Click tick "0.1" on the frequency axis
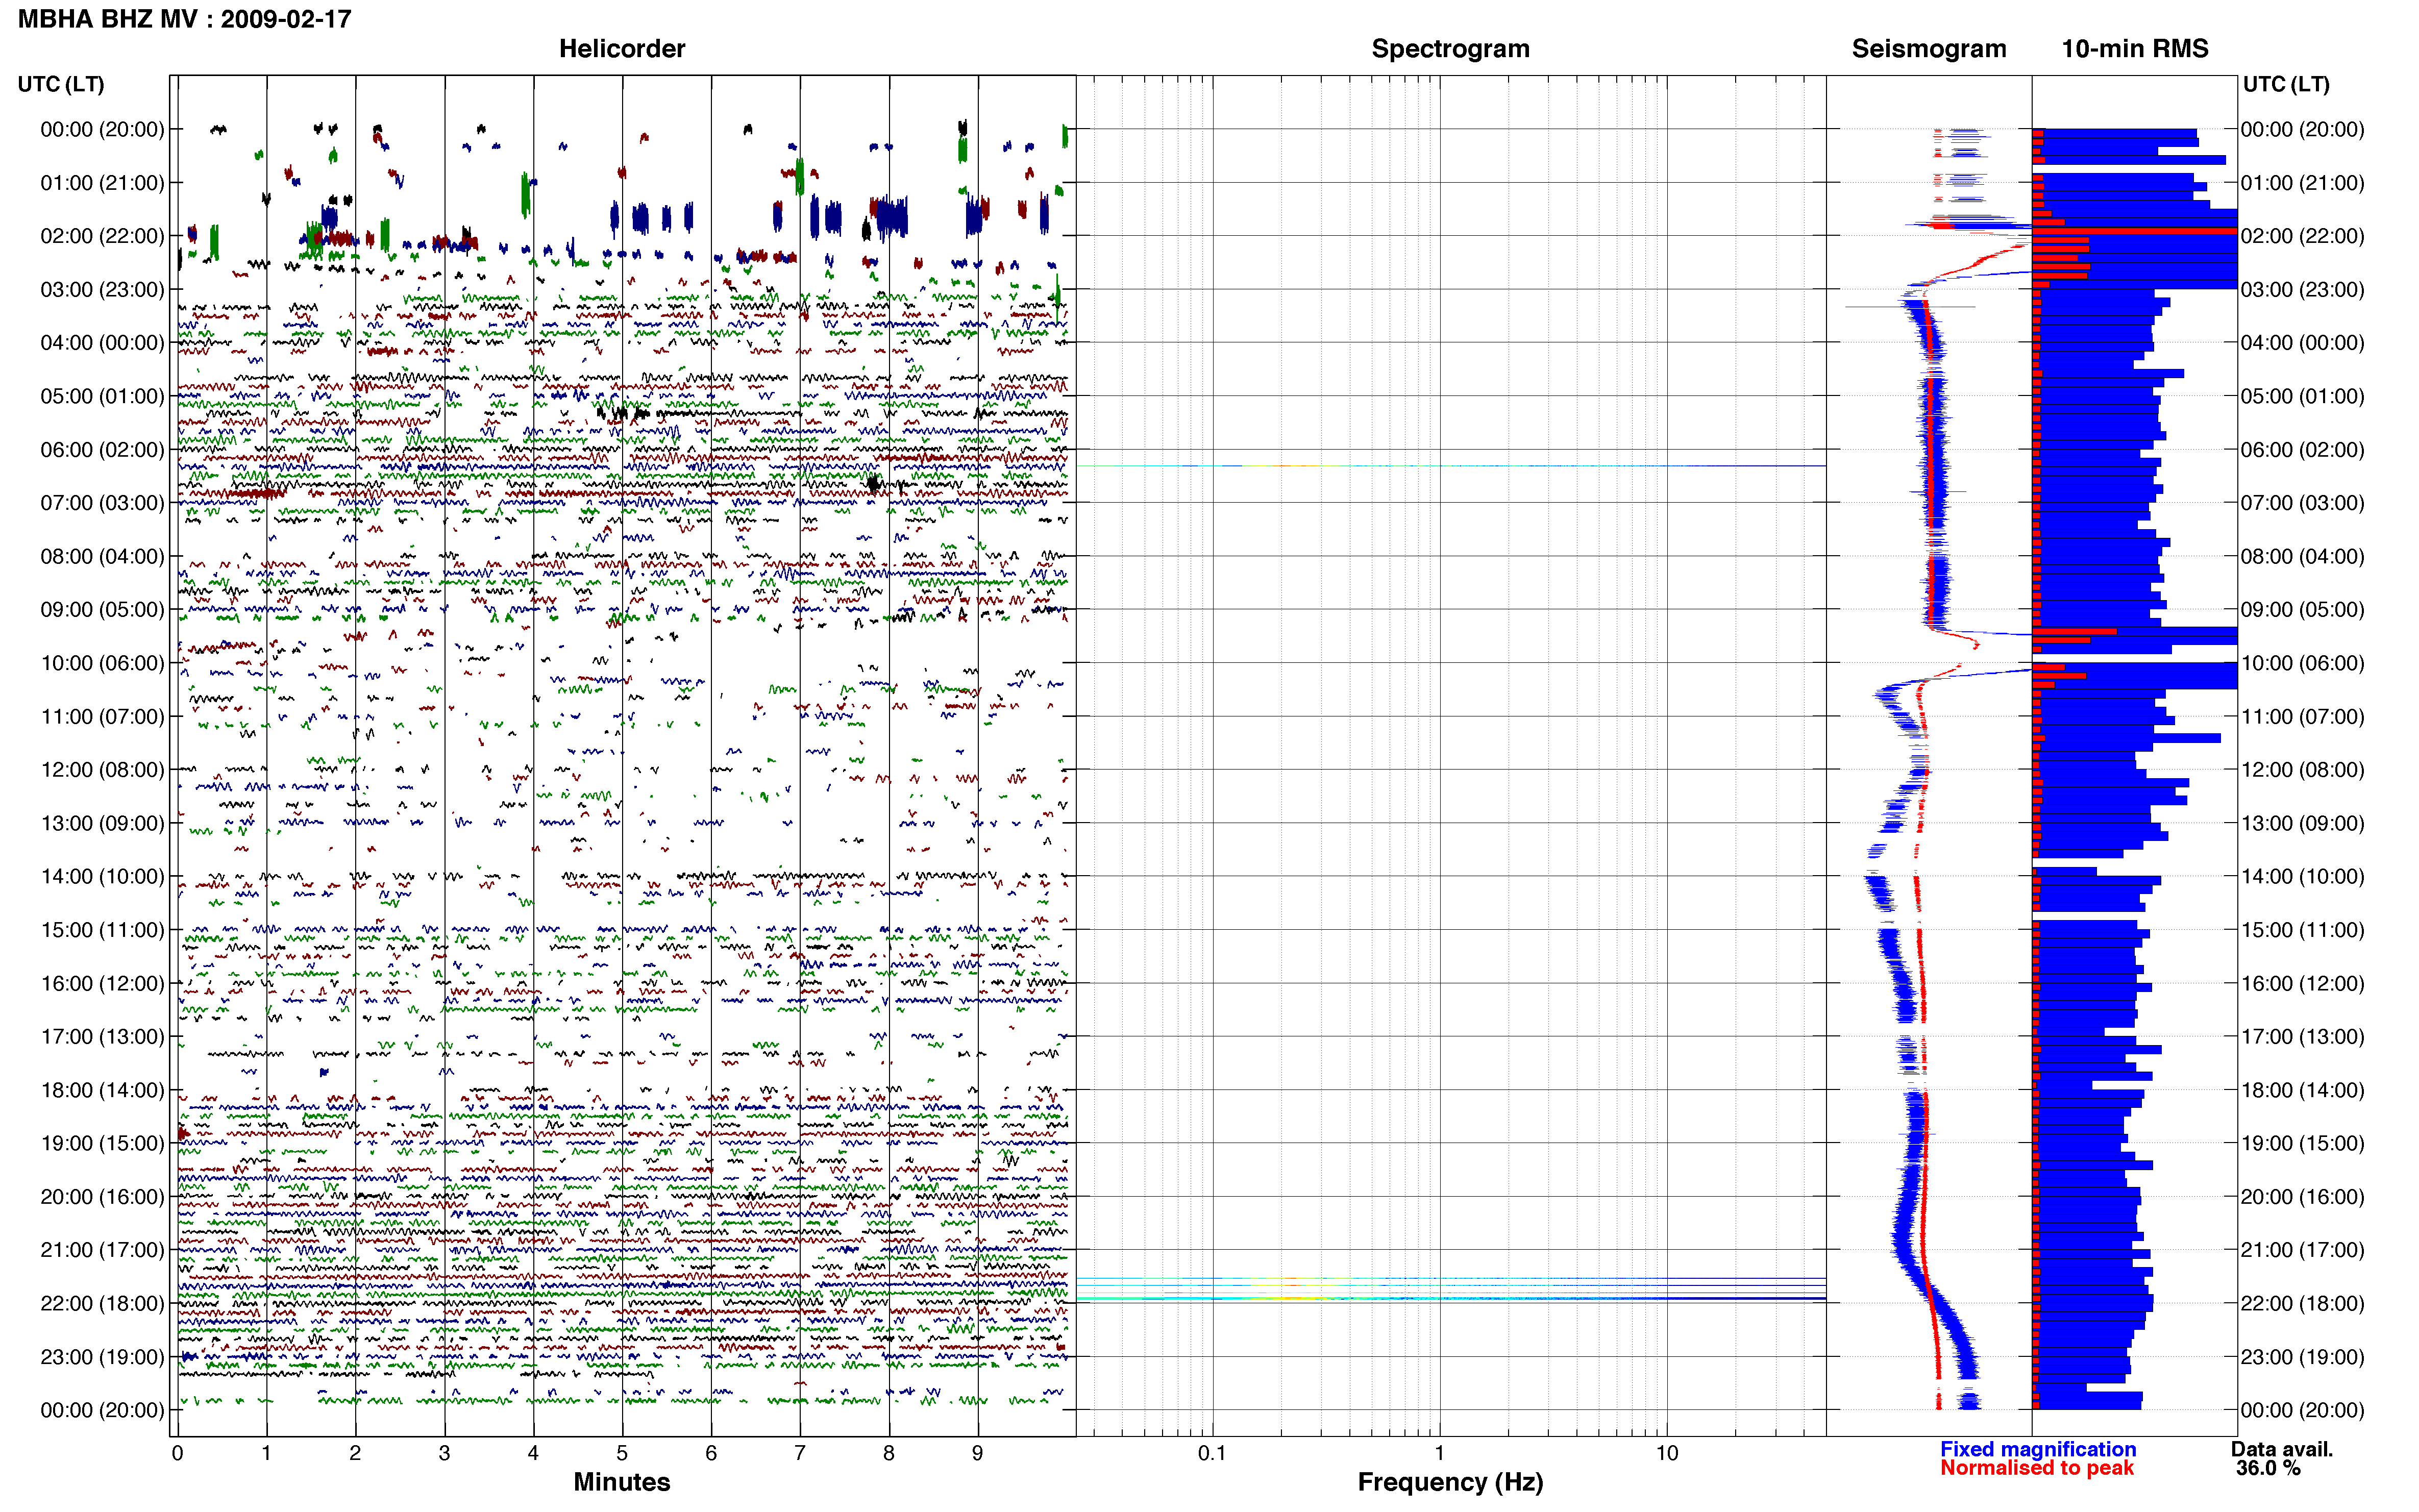This screenshot has height=1512, width=2419. pos(1212,1453)
